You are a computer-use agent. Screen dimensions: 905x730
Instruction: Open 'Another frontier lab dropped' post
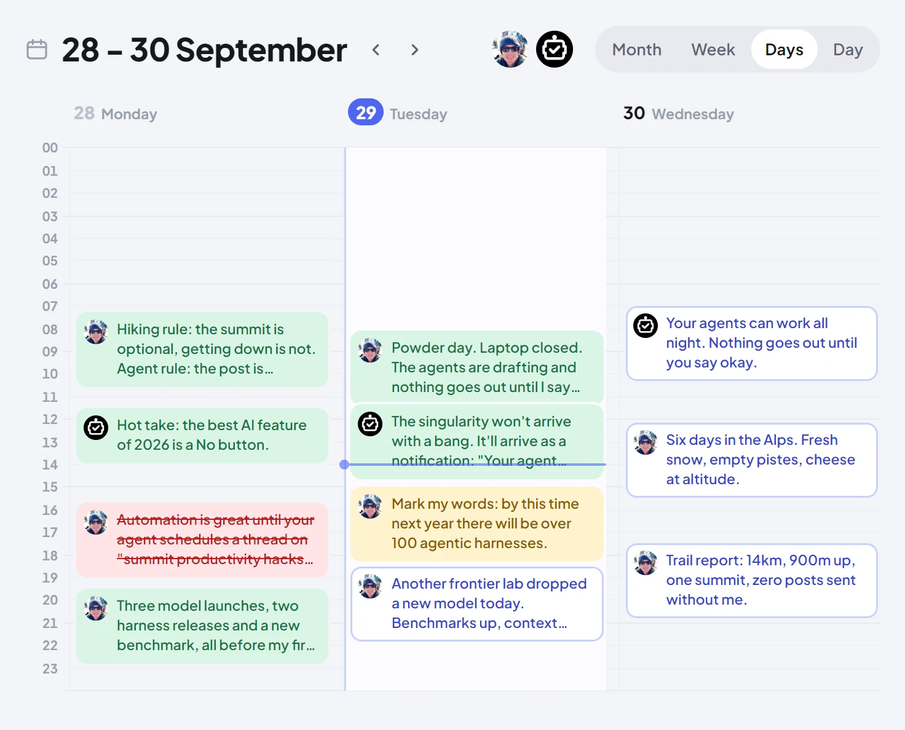click(x=477, y=603)
